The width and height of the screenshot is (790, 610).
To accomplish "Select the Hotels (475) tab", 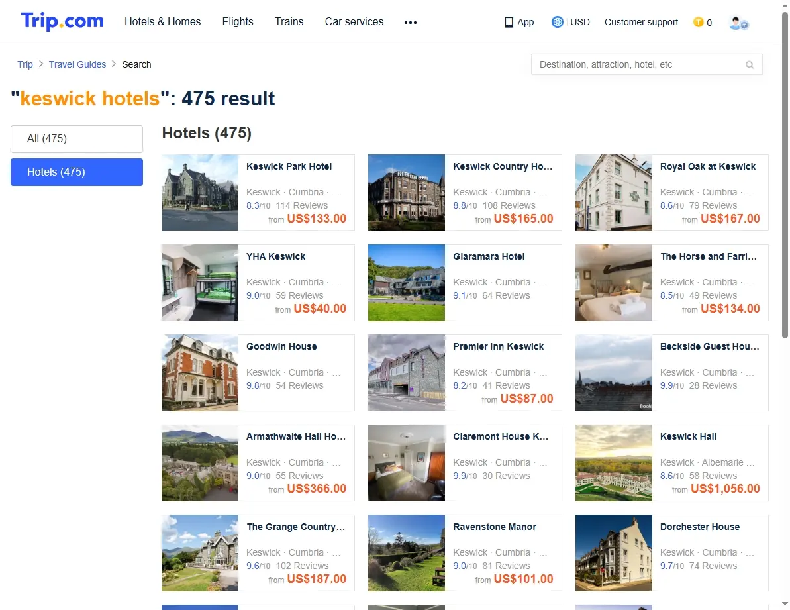I will (x=77, y=172).
